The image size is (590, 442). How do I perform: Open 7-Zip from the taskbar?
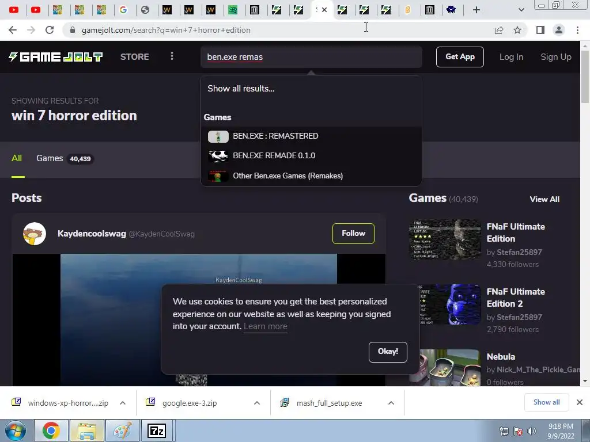point(157,430)
